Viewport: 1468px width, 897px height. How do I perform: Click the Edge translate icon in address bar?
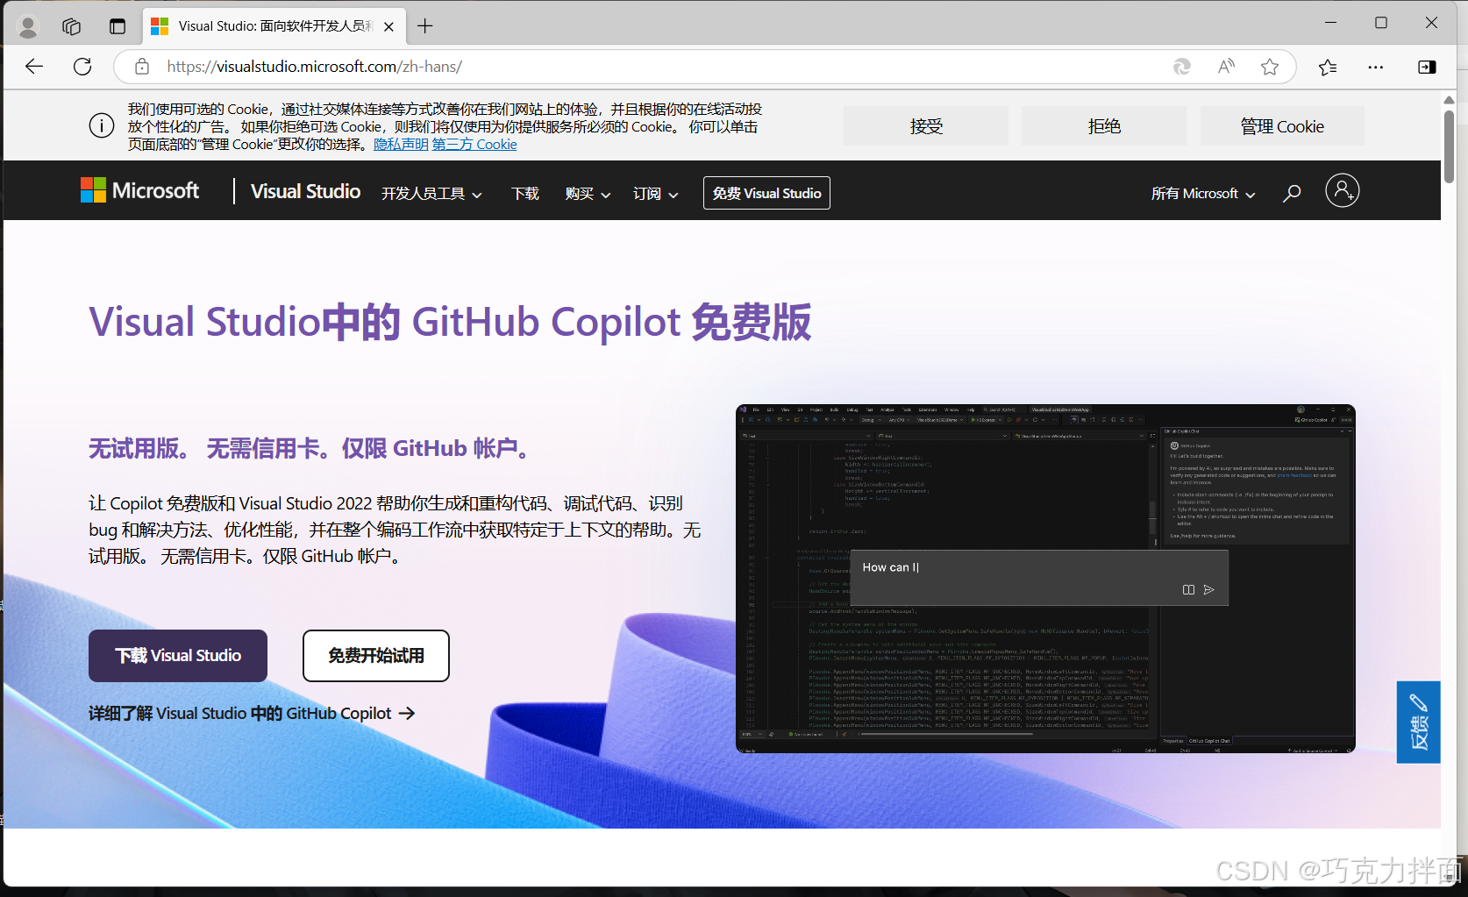pos(1182,67)
